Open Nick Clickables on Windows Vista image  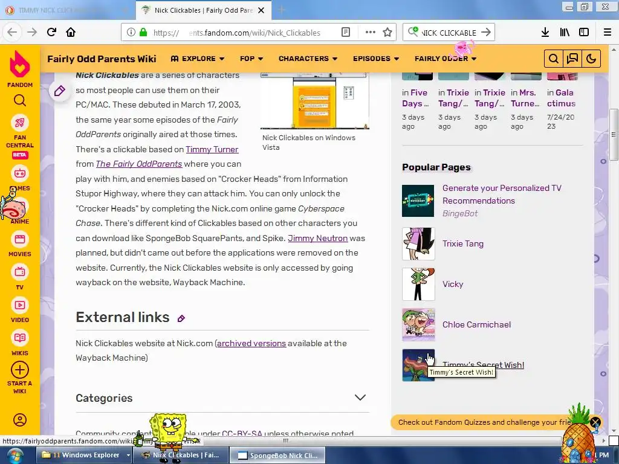pyautogui.click(x=314, y=101)
